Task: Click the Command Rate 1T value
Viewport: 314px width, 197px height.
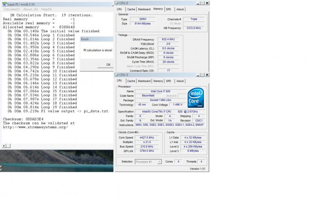Action: (x=168, y=70)
